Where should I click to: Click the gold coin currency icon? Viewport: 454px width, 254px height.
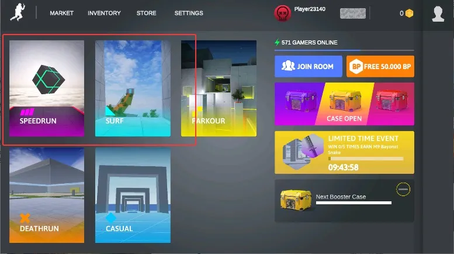pyautogui.click(x=409, y=13)
